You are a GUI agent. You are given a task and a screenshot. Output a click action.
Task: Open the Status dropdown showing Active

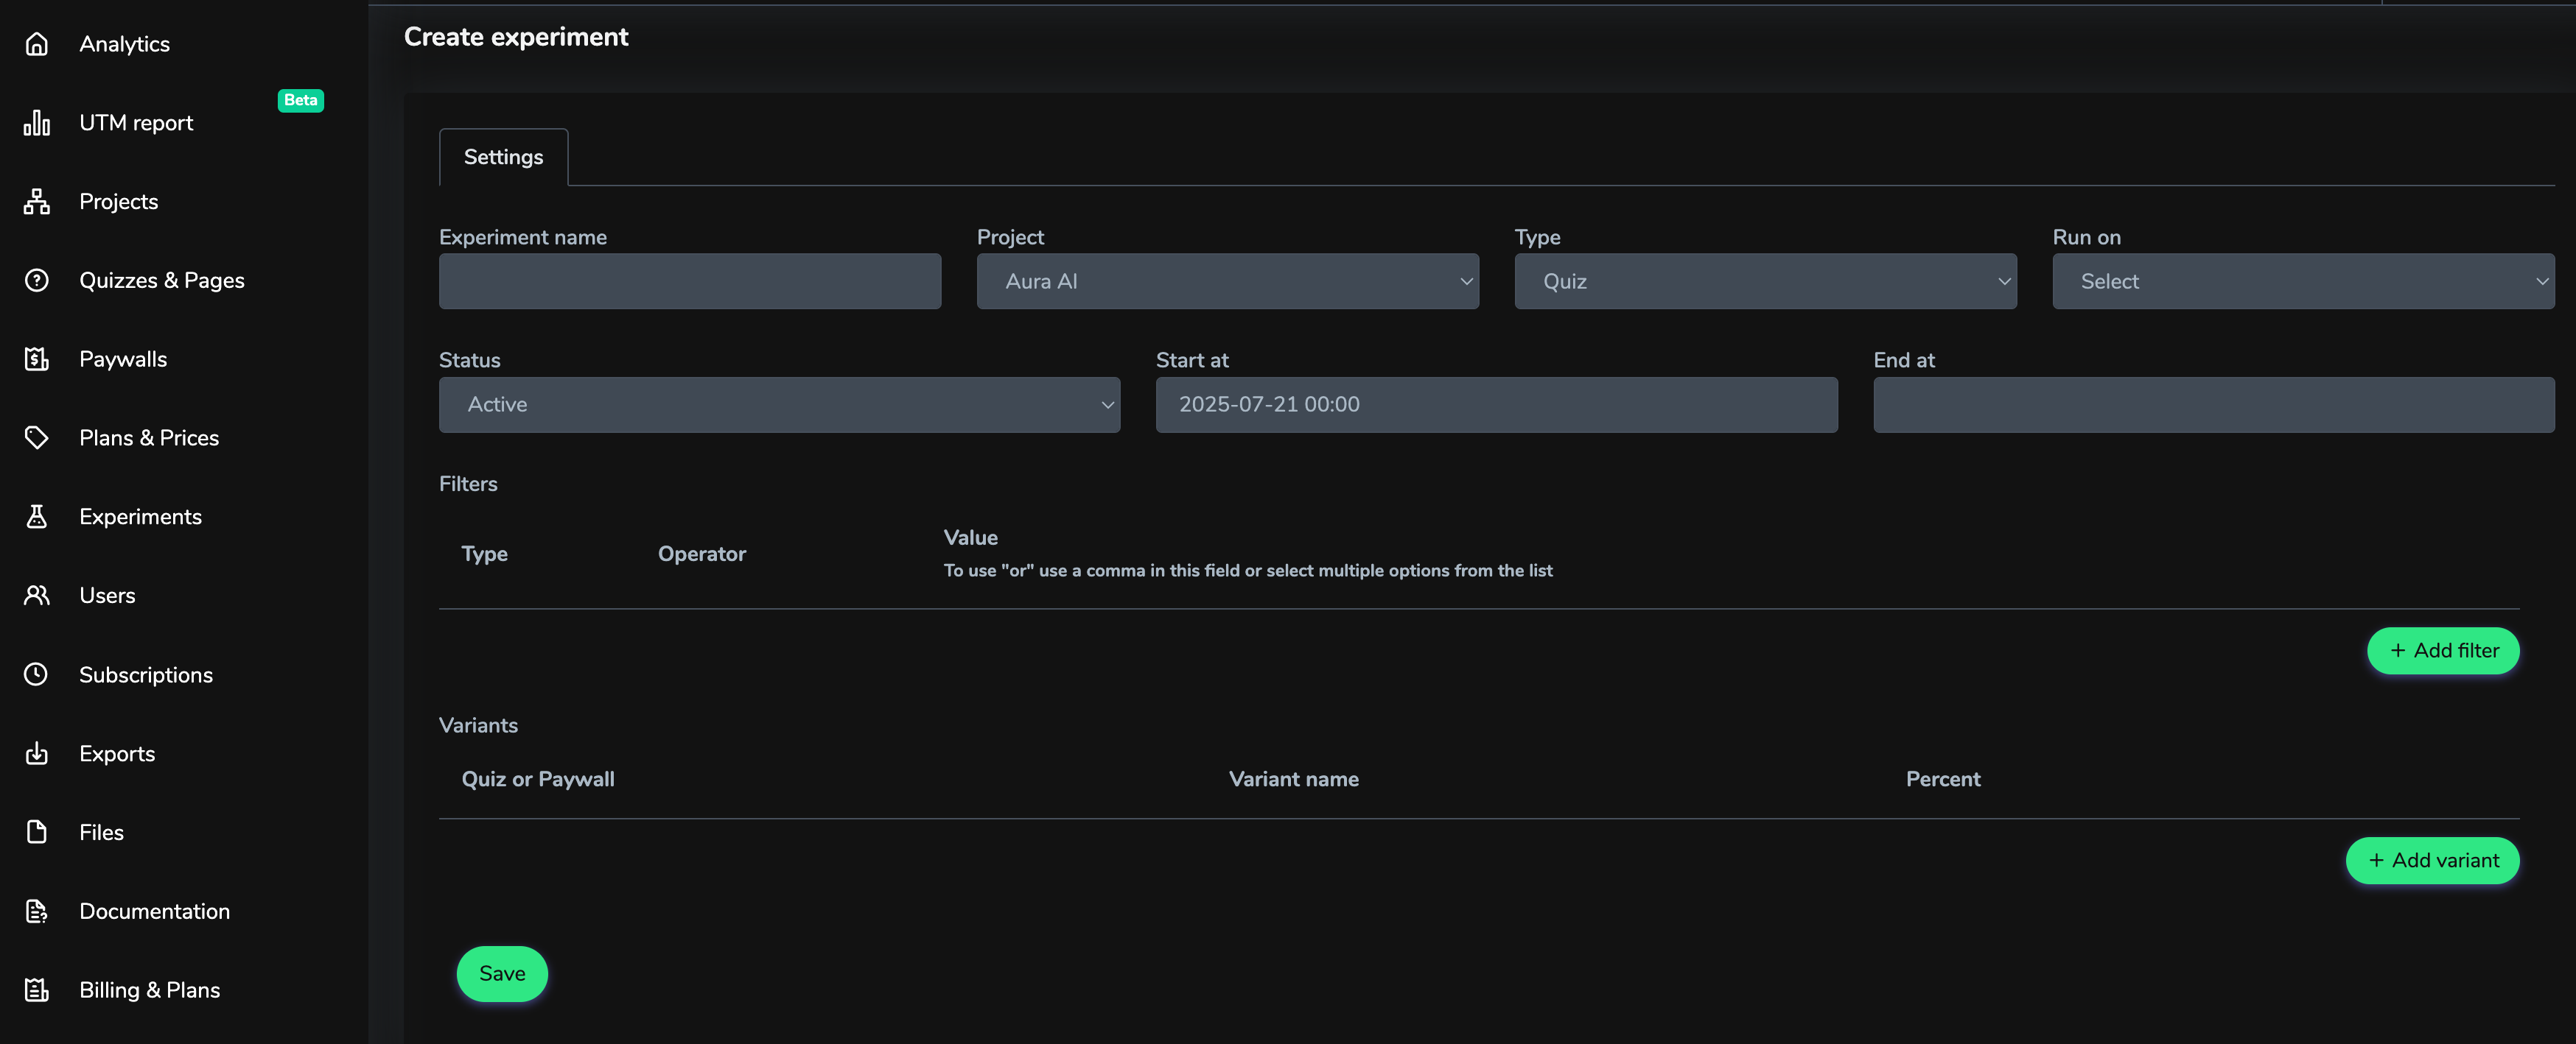coord(779,405)
